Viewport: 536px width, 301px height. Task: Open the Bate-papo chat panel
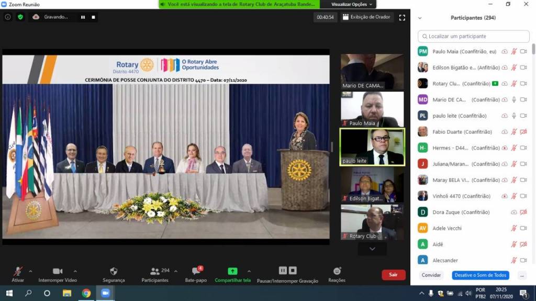click(x=196, y=271)
